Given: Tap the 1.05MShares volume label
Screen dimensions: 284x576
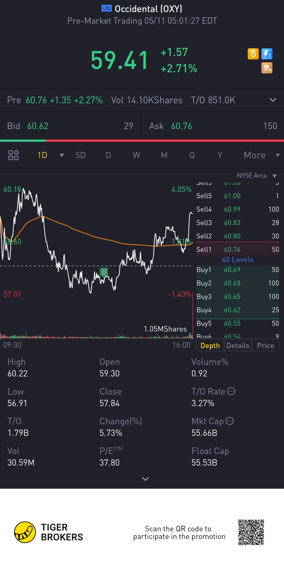Looking at the screenshot, I should (165, 329).
